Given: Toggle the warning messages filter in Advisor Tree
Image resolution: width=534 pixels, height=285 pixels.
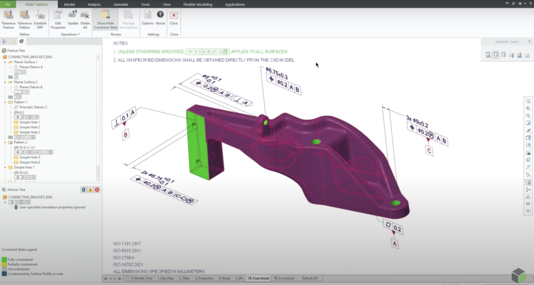Looking at the screenshot, I should 90,190.
